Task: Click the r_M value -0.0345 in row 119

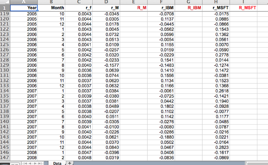Action: 111,14
